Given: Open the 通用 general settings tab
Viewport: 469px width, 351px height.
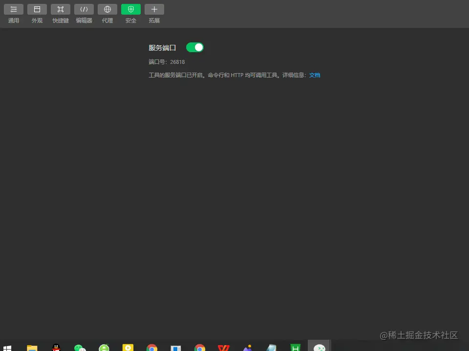Looking at the screenshot, I should [x=14, y=14].
